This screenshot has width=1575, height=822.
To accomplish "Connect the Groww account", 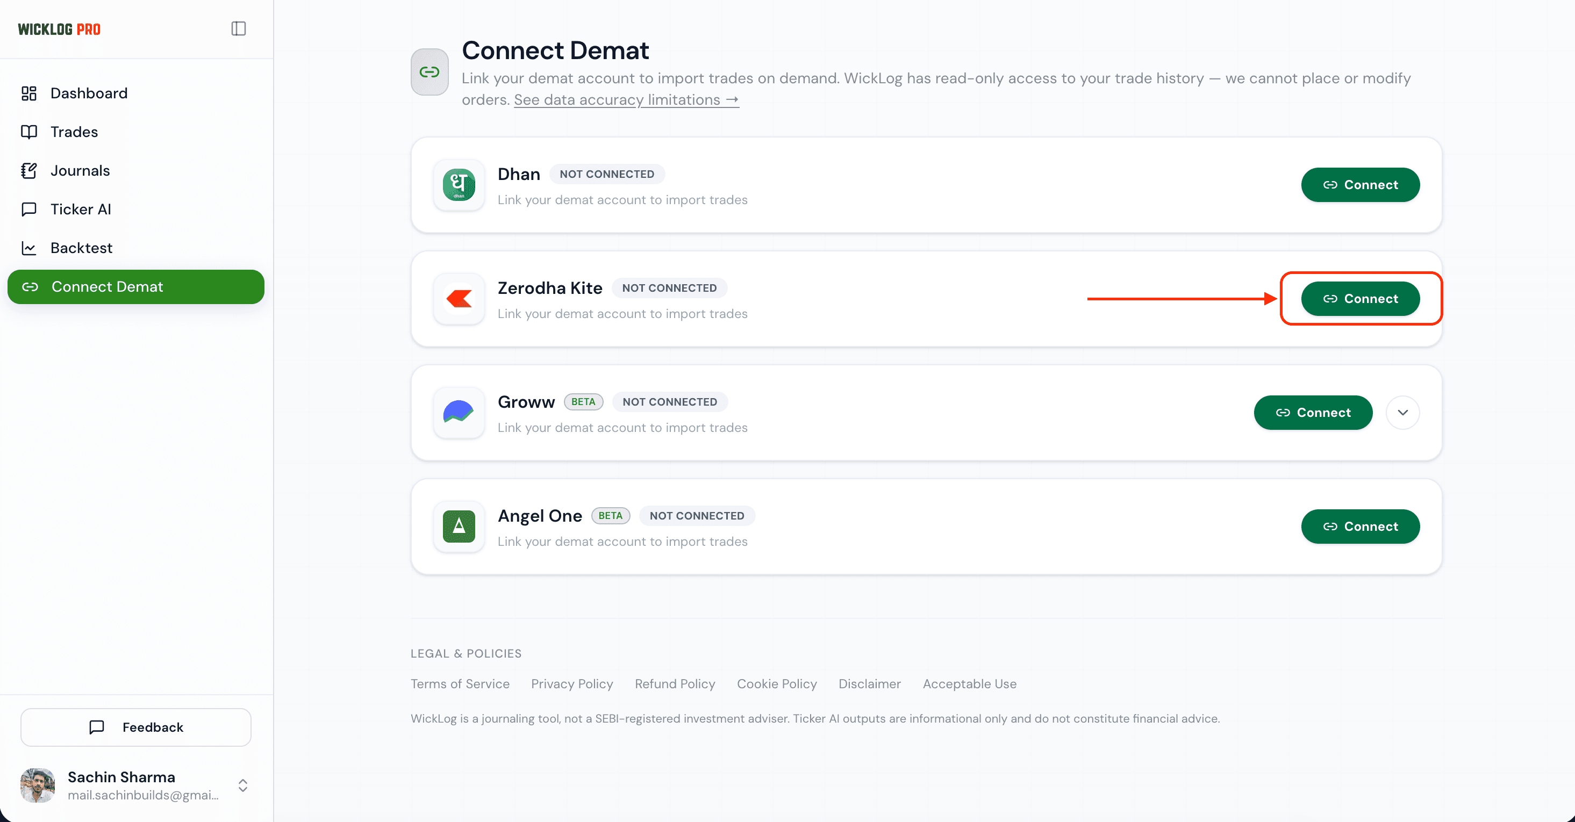I will (x=1313, y=413).
